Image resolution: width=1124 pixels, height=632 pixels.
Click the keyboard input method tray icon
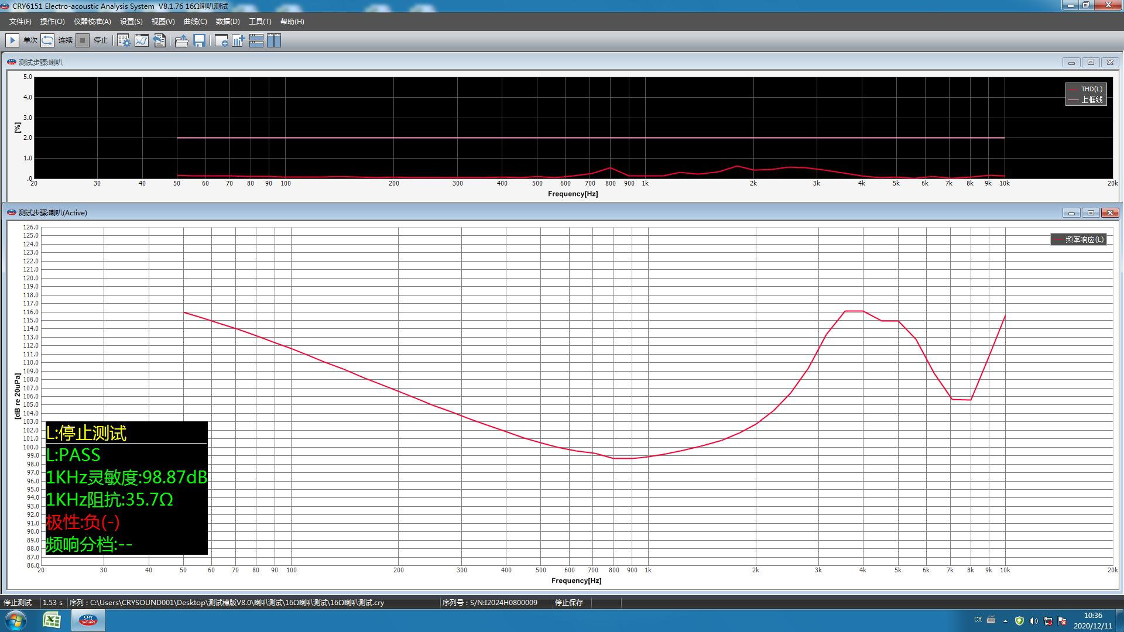pyautogui.click(x=991, y=620)
